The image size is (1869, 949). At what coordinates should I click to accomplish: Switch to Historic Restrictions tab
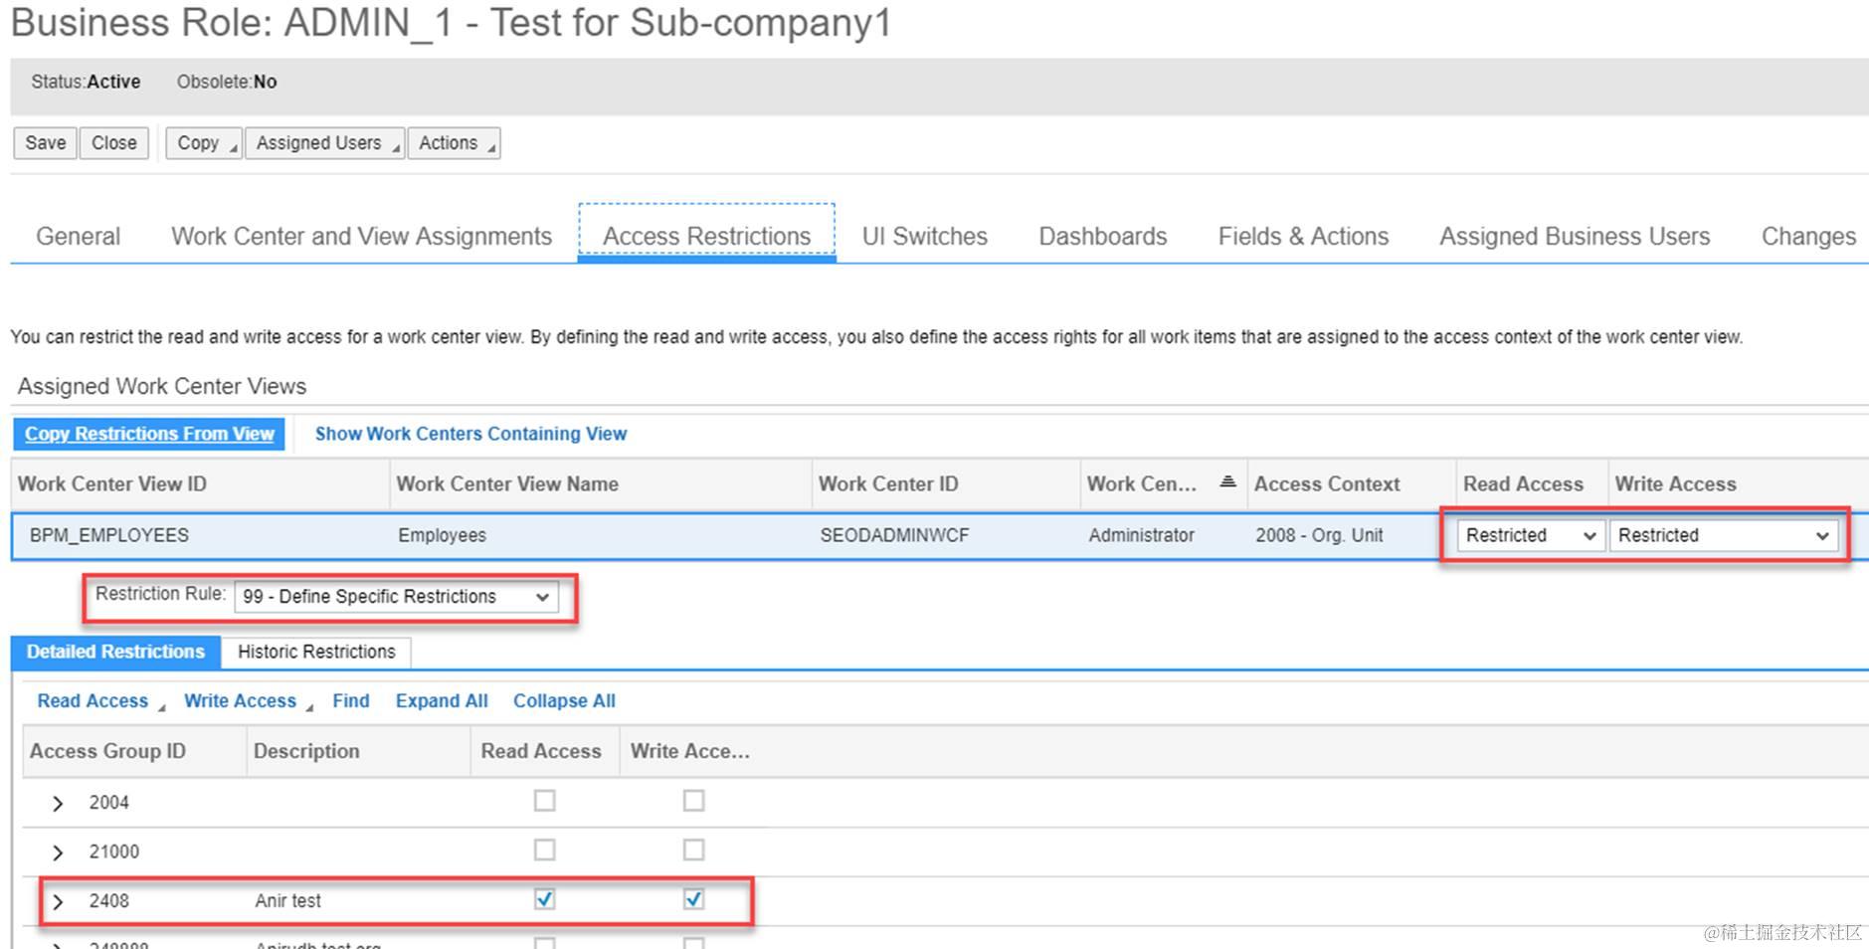tap(316, 652)
